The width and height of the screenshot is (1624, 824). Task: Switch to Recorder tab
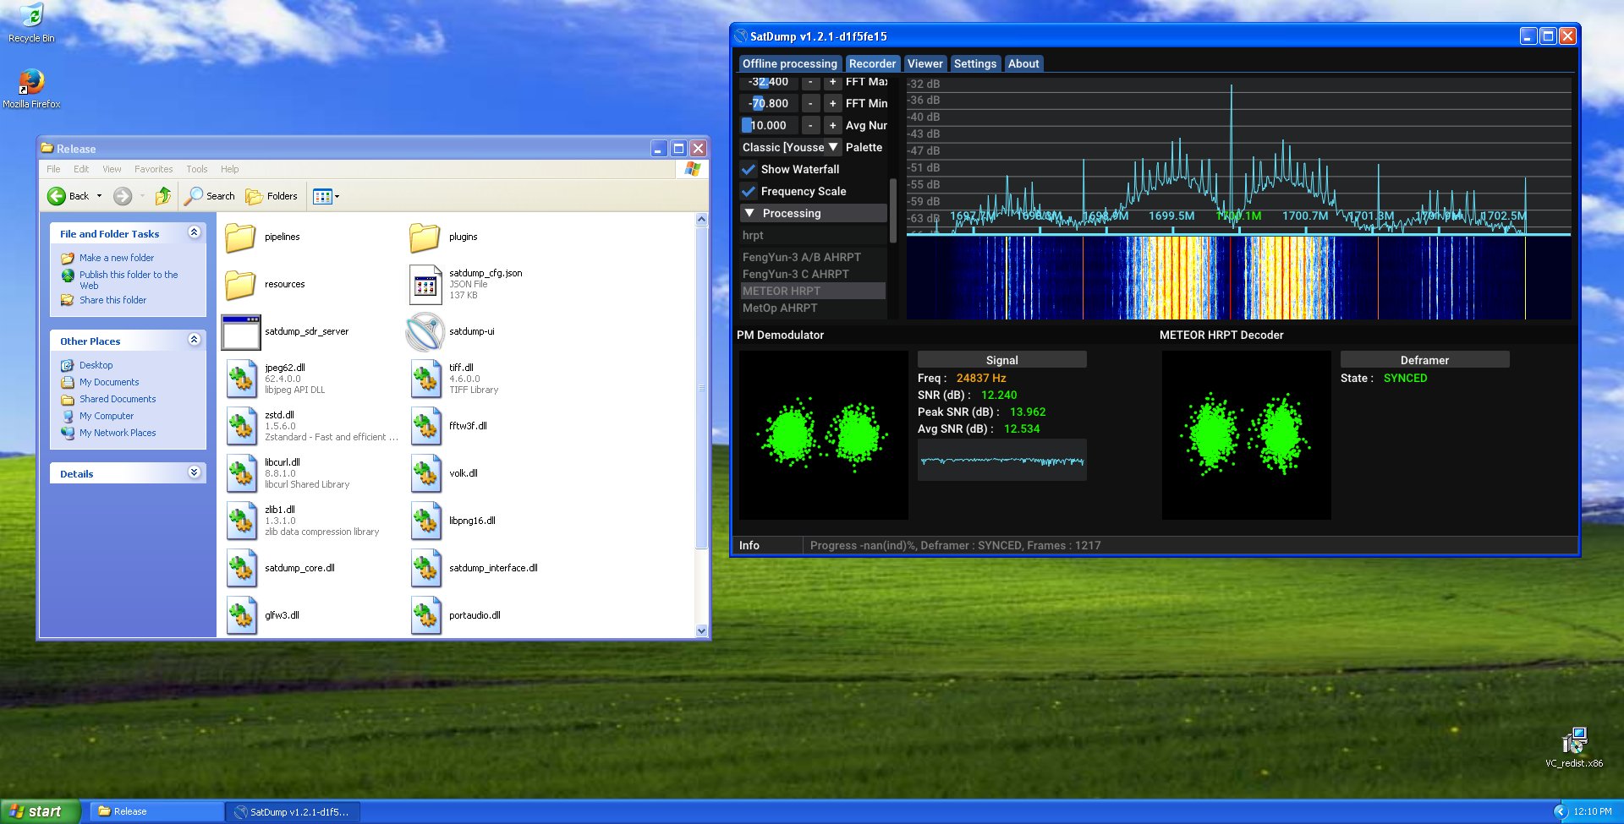pos(872,63)
